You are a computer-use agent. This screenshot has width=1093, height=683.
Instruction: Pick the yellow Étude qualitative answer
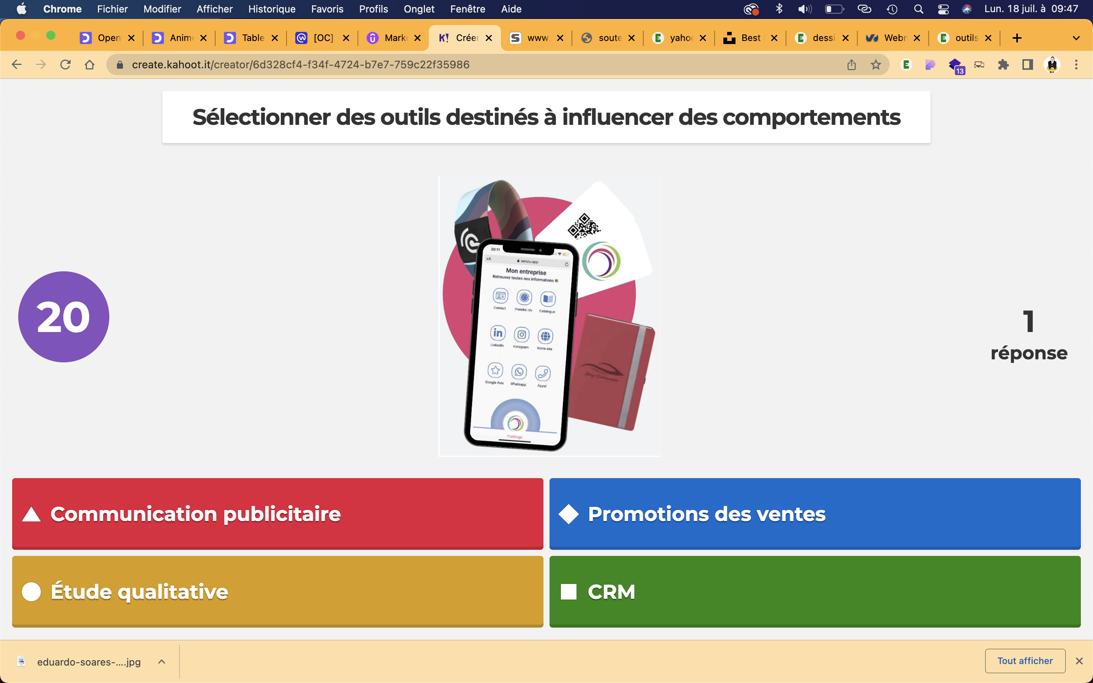coord(277,591)
